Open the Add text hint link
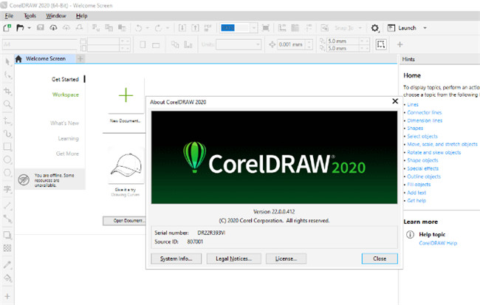 tap(416, 193)
